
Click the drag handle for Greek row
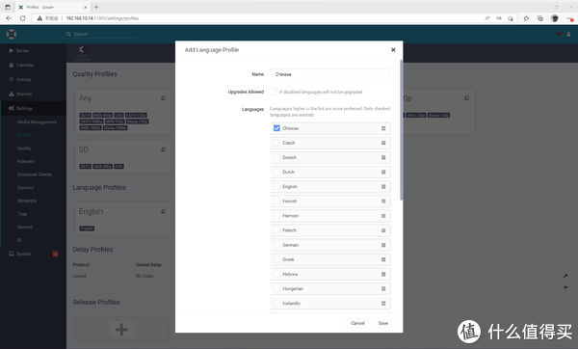(x=383, y=259)
